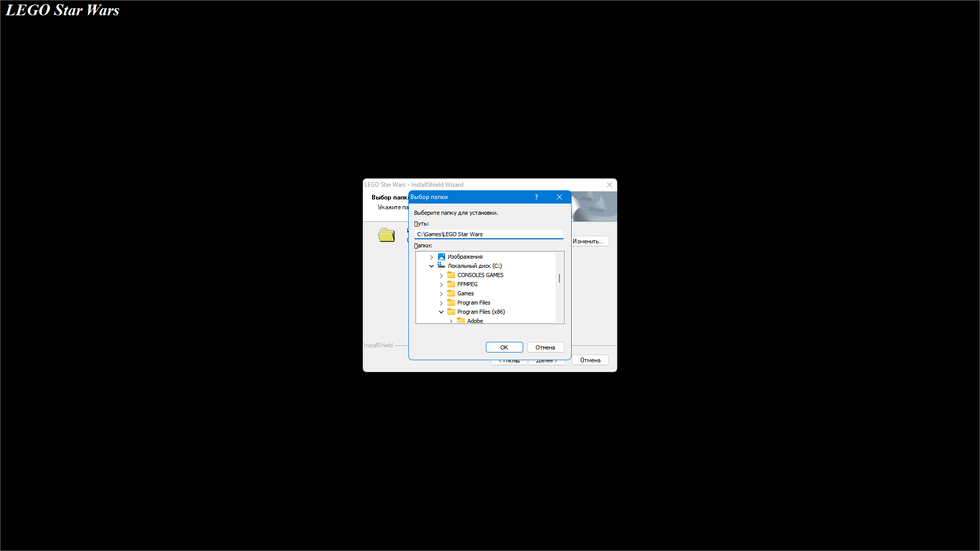
Task: Click Отмена in folder dialog
Action: click(545, 347)
